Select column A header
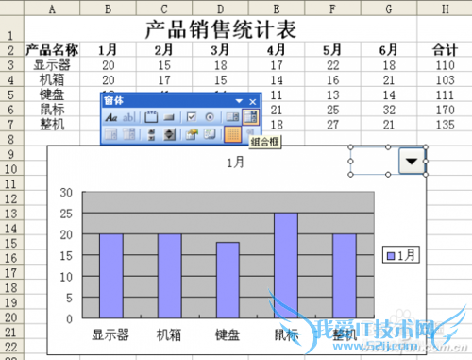This screenshot has width=472, height=360. [x=52, y=9]
